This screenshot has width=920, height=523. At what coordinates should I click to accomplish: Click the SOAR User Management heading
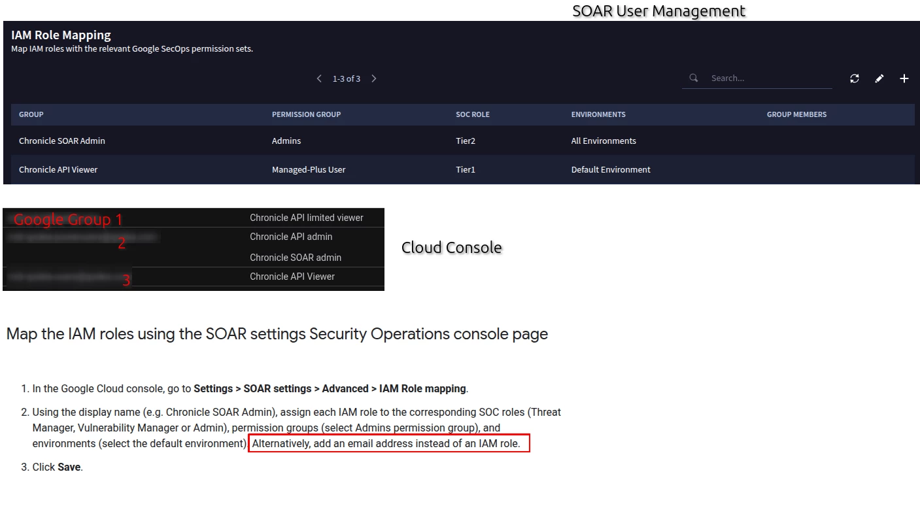click(x=658, y=11)
